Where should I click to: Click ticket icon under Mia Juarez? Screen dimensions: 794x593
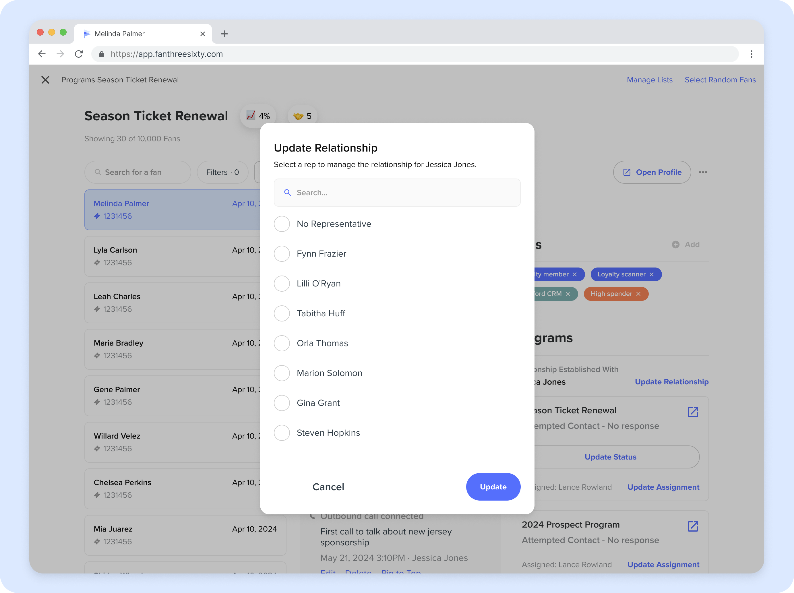[x=97, y=542]
